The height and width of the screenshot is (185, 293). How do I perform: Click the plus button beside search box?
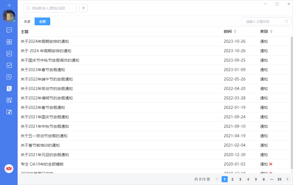point(83,8)
